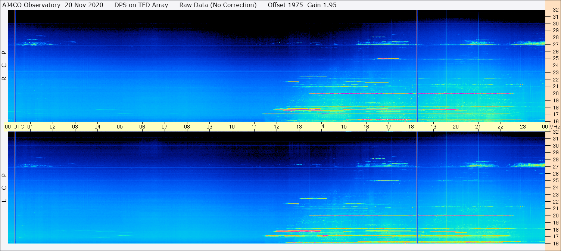
Task: Select the 01 hour tick label
Action: pos(30,127)
